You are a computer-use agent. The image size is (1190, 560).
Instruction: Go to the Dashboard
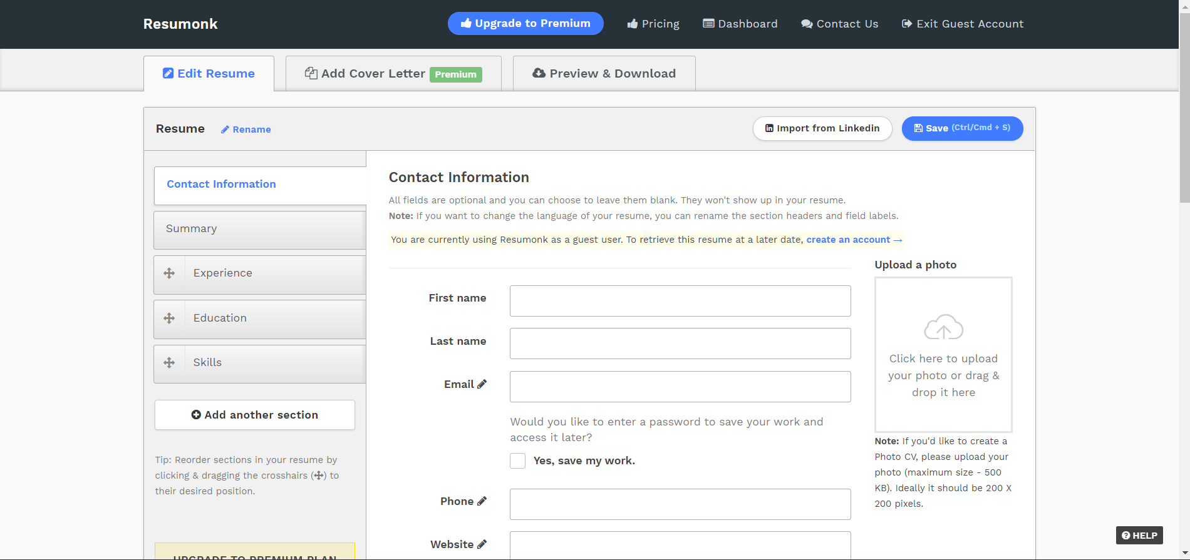740,24
